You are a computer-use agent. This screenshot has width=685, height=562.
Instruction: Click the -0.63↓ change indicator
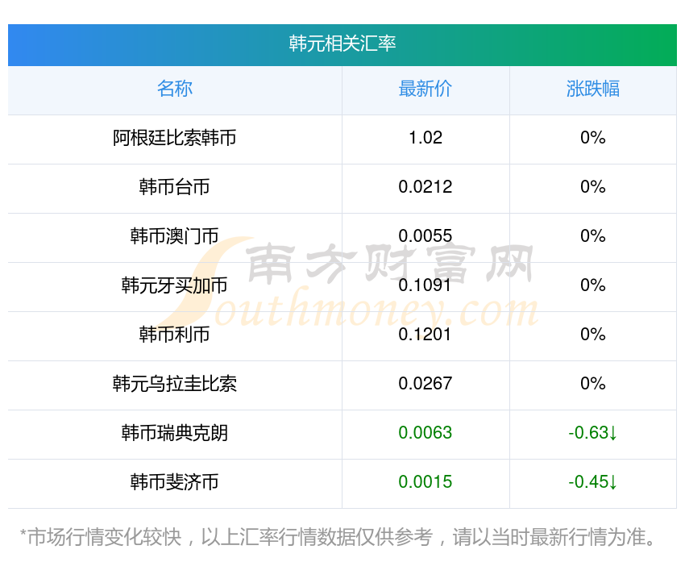pos(592,433)
